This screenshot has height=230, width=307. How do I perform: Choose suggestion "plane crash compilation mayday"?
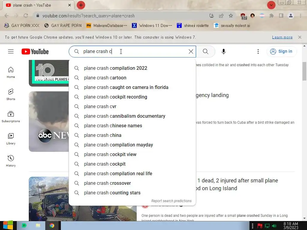pos(132,145)
